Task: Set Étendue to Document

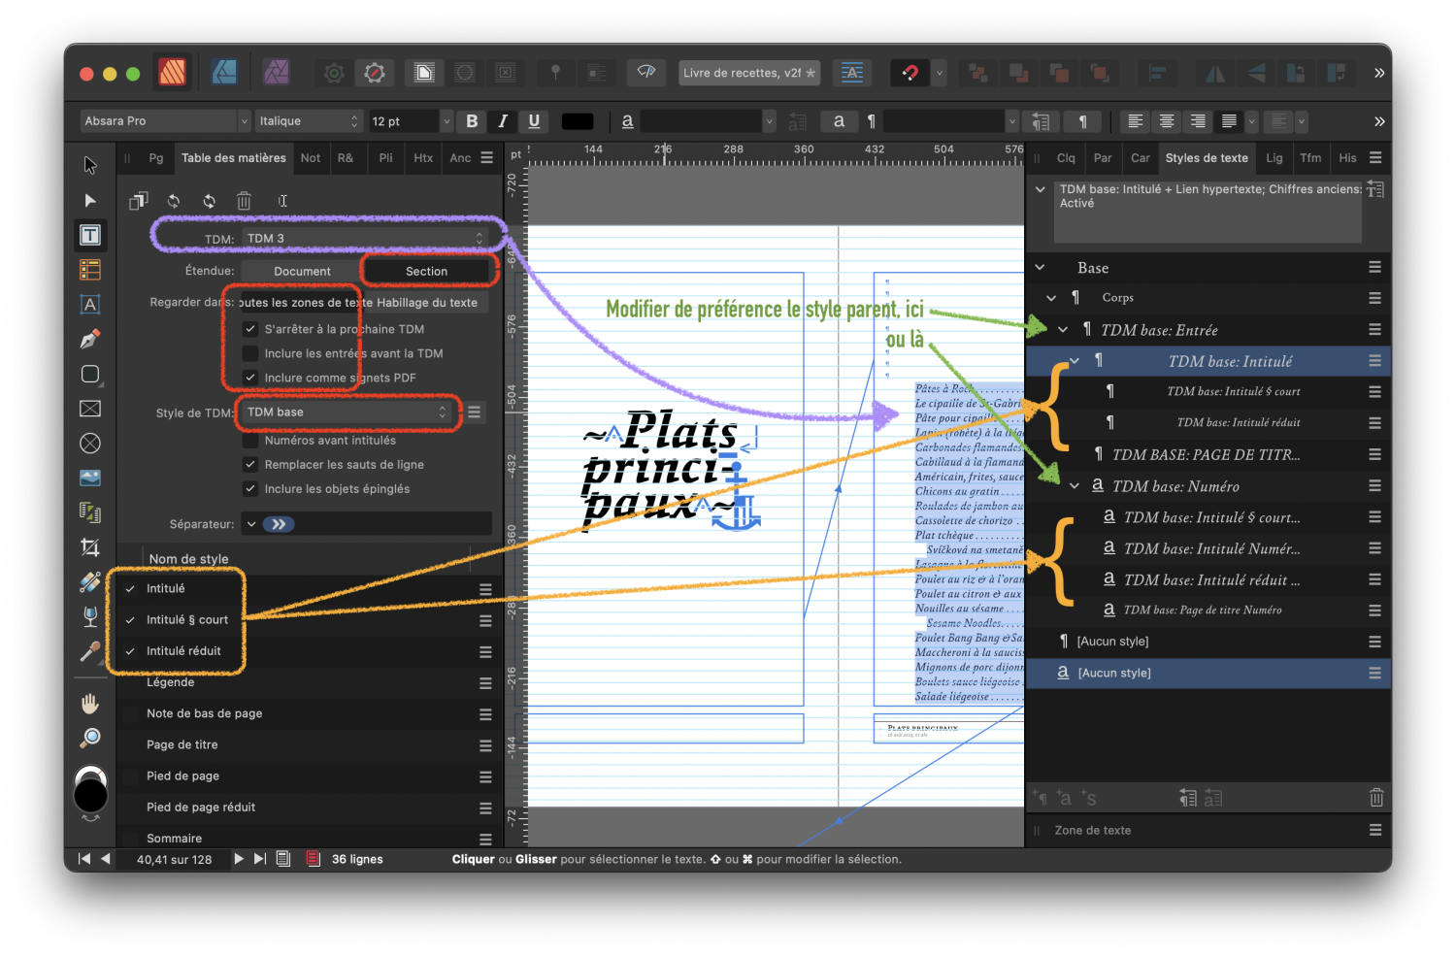Action: point(302,272)
